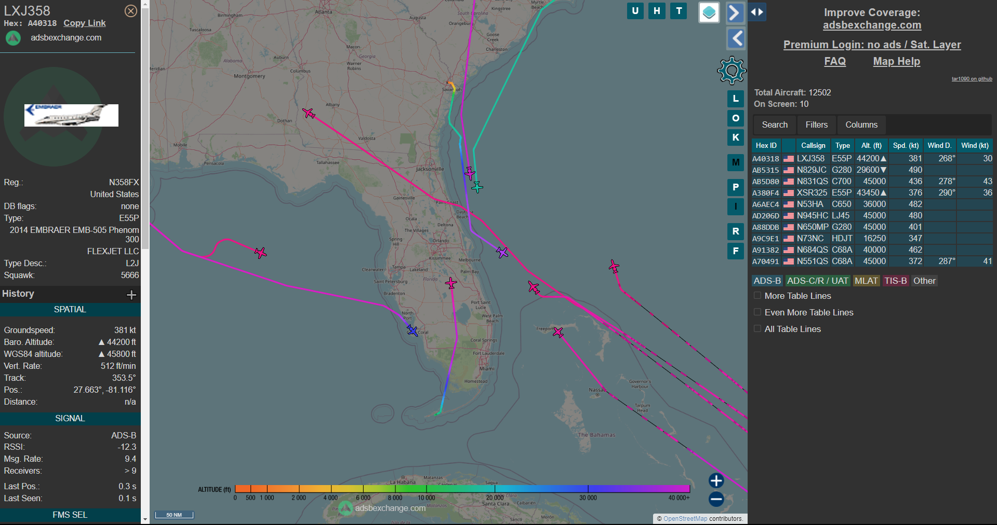Image resolution: width=997 pixels, height=525 pixels.
Task: Select table row N650MP
Action: click(872, 227)
